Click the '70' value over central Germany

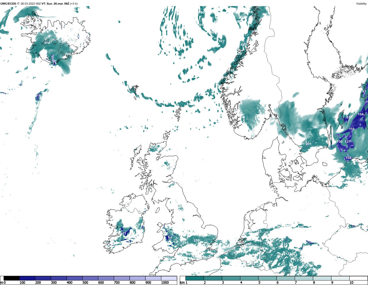pos(309,242)
